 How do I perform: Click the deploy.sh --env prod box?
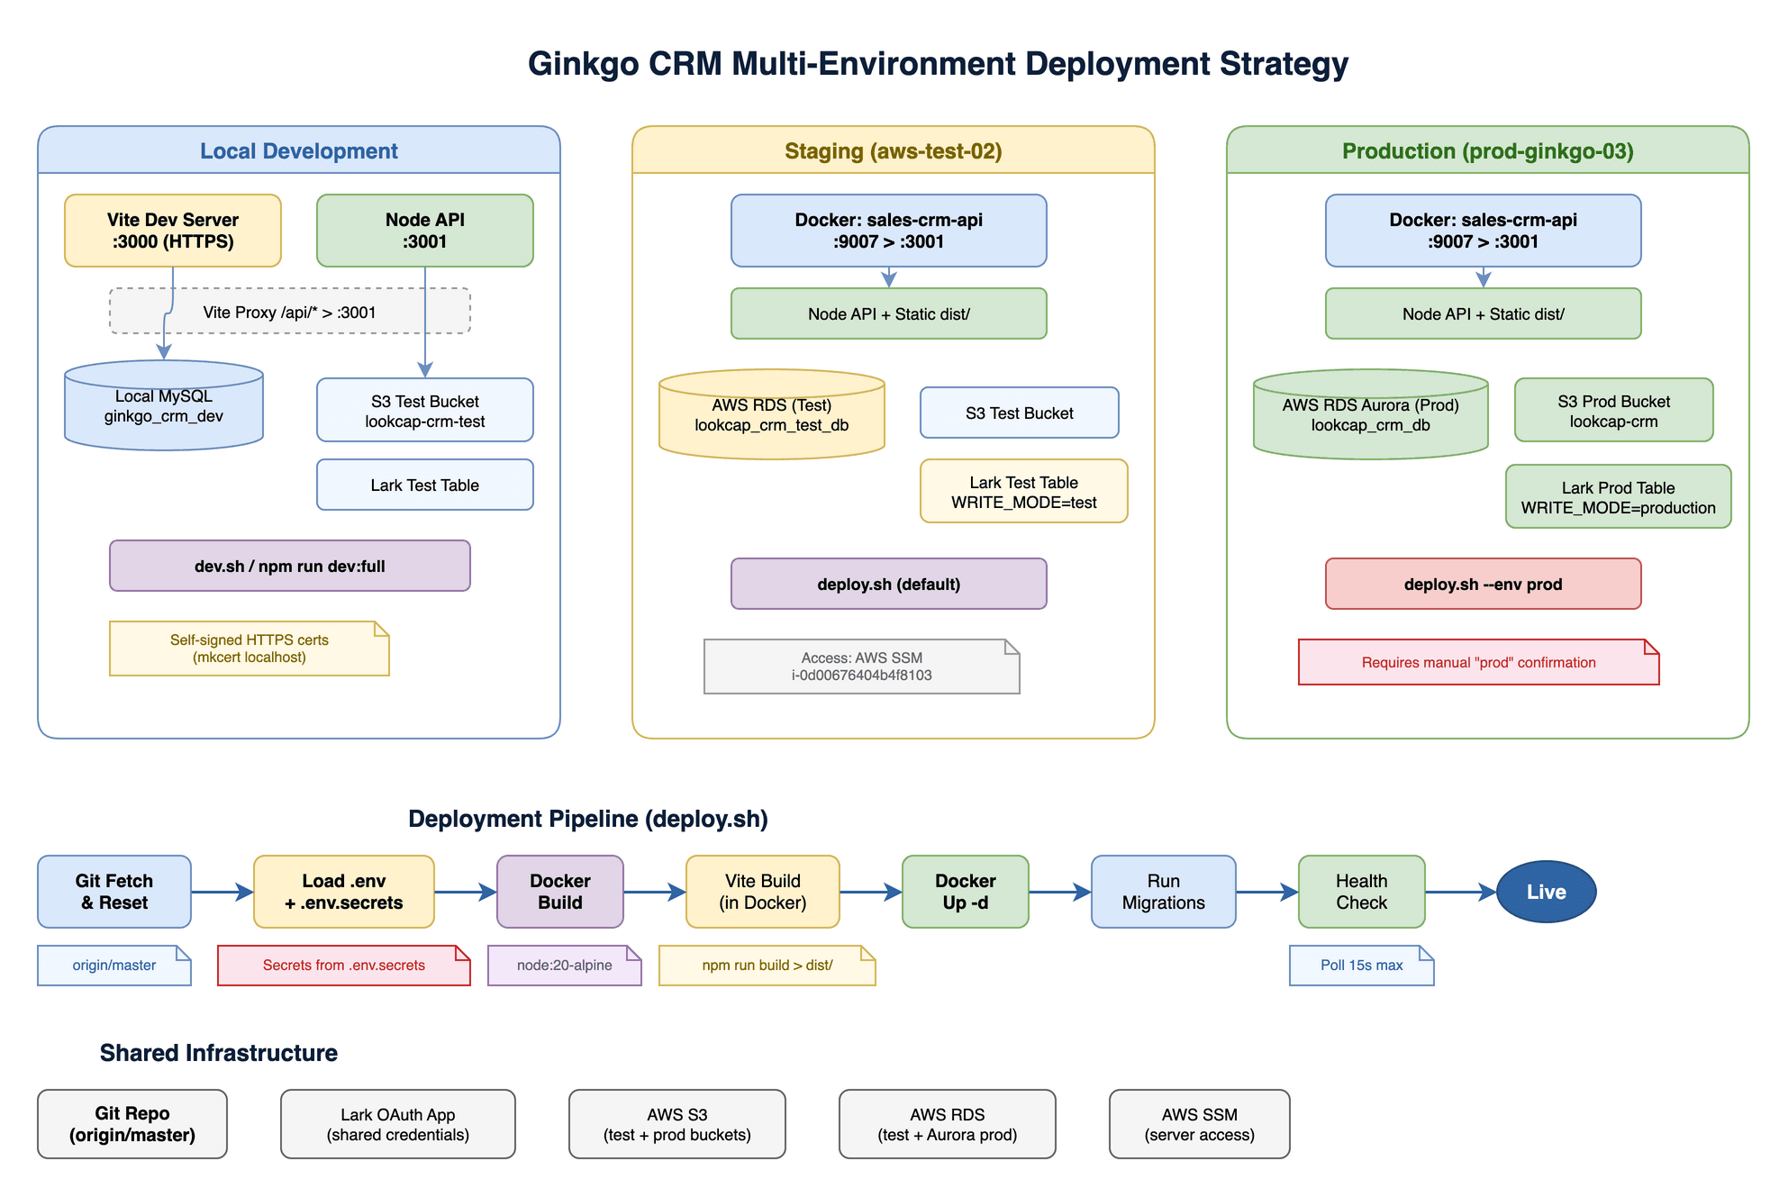pos(1484,584)
